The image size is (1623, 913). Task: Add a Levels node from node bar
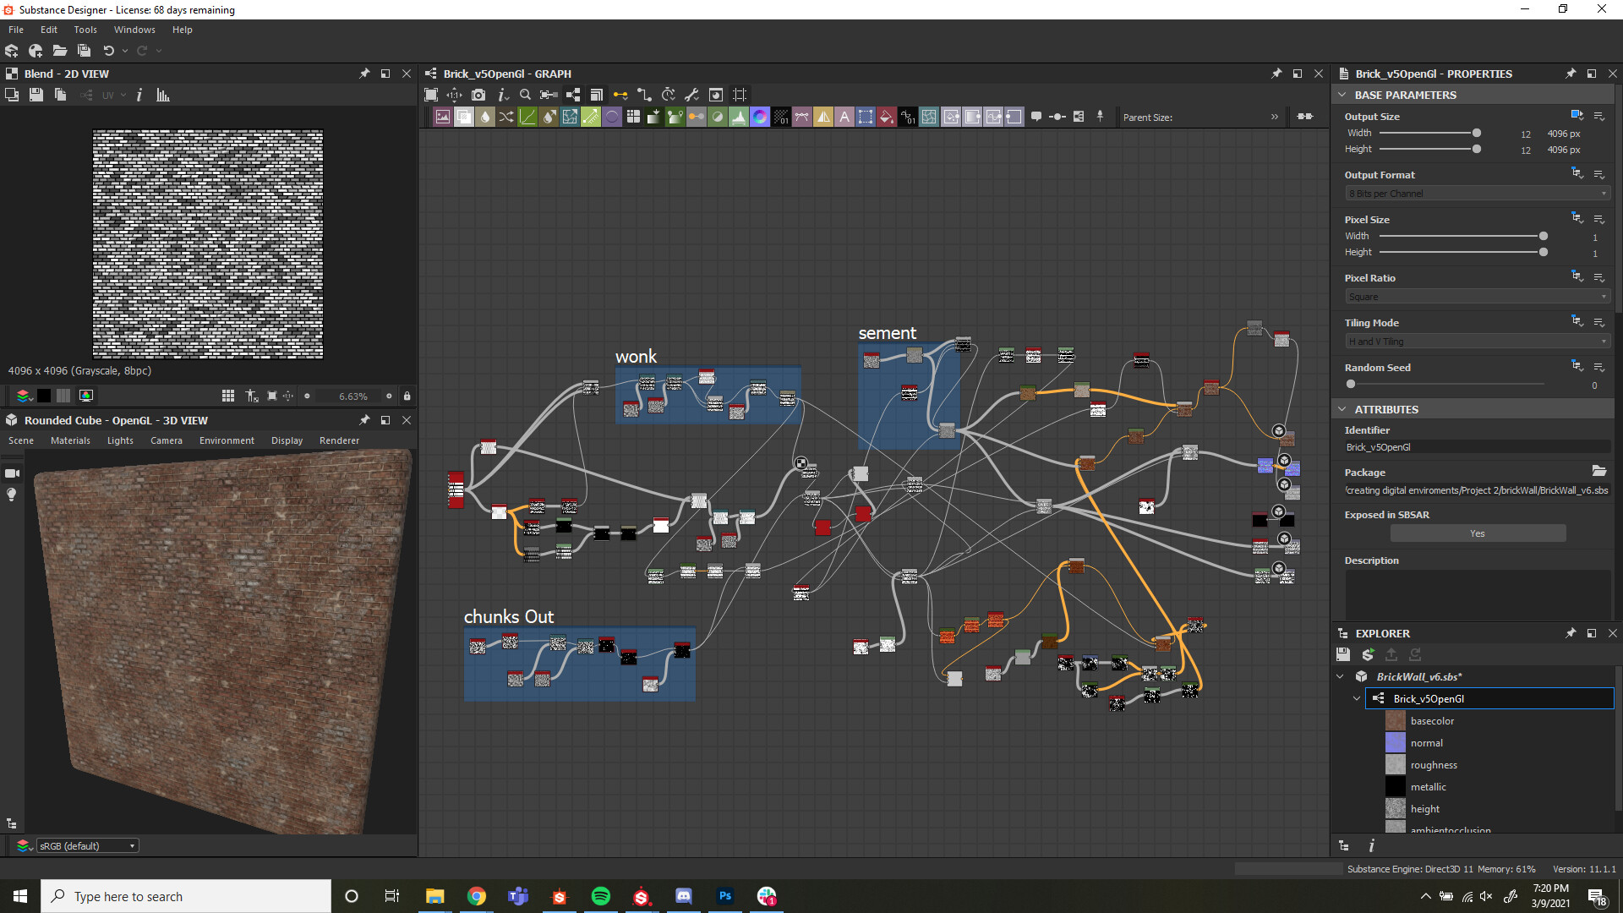point(738,118)
